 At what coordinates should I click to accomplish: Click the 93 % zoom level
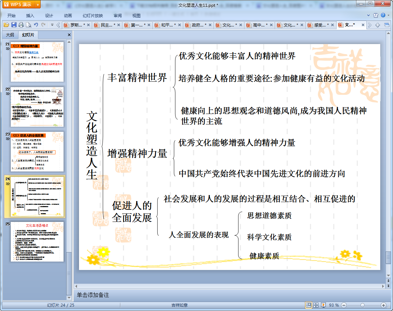(x=334, y=305)
